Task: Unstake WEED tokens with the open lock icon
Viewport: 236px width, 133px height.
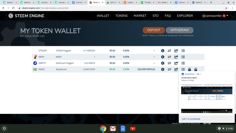Action: [x=196, y=69]
